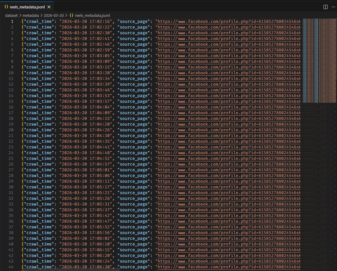Open the dataset breadcrumb dropdown
The width and height of the screenshot is (337, 271).
(x=11, y=15)
